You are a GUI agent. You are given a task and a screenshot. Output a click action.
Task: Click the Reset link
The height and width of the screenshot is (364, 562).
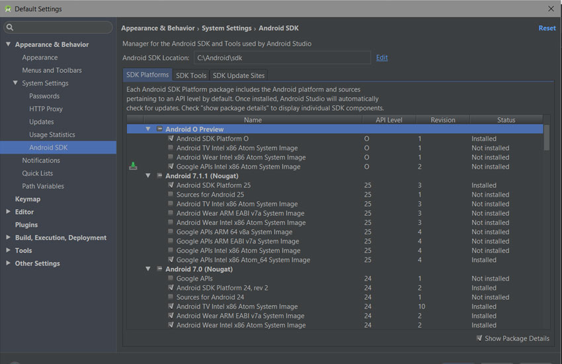point(547,28)
